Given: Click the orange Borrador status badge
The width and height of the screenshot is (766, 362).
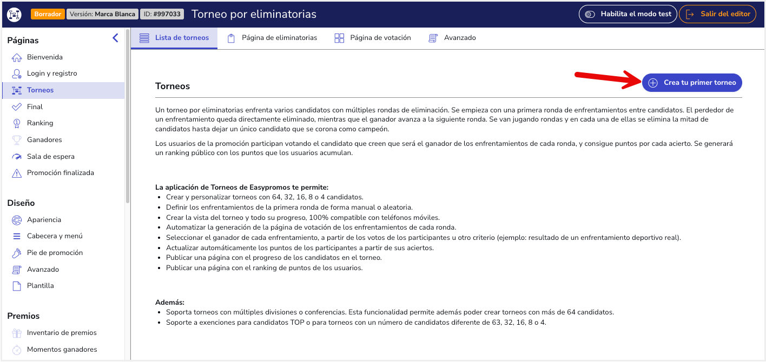Looking at the screenshot, I should [x=48, y=14].
